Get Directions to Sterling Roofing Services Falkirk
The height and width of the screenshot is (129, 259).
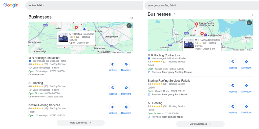click(246, 85)
